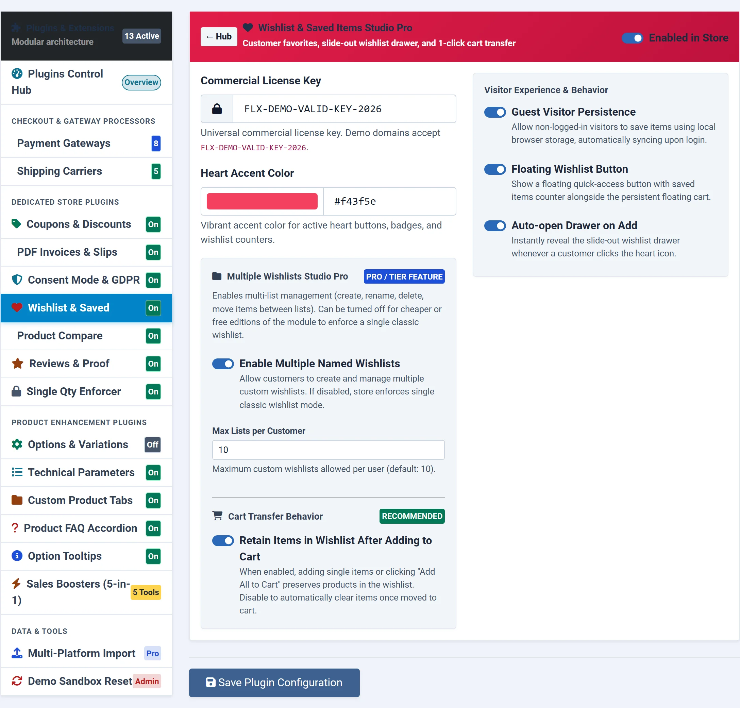
Task: Toggle Guest Visitor Persistence switch
Action: click(495, 112)
